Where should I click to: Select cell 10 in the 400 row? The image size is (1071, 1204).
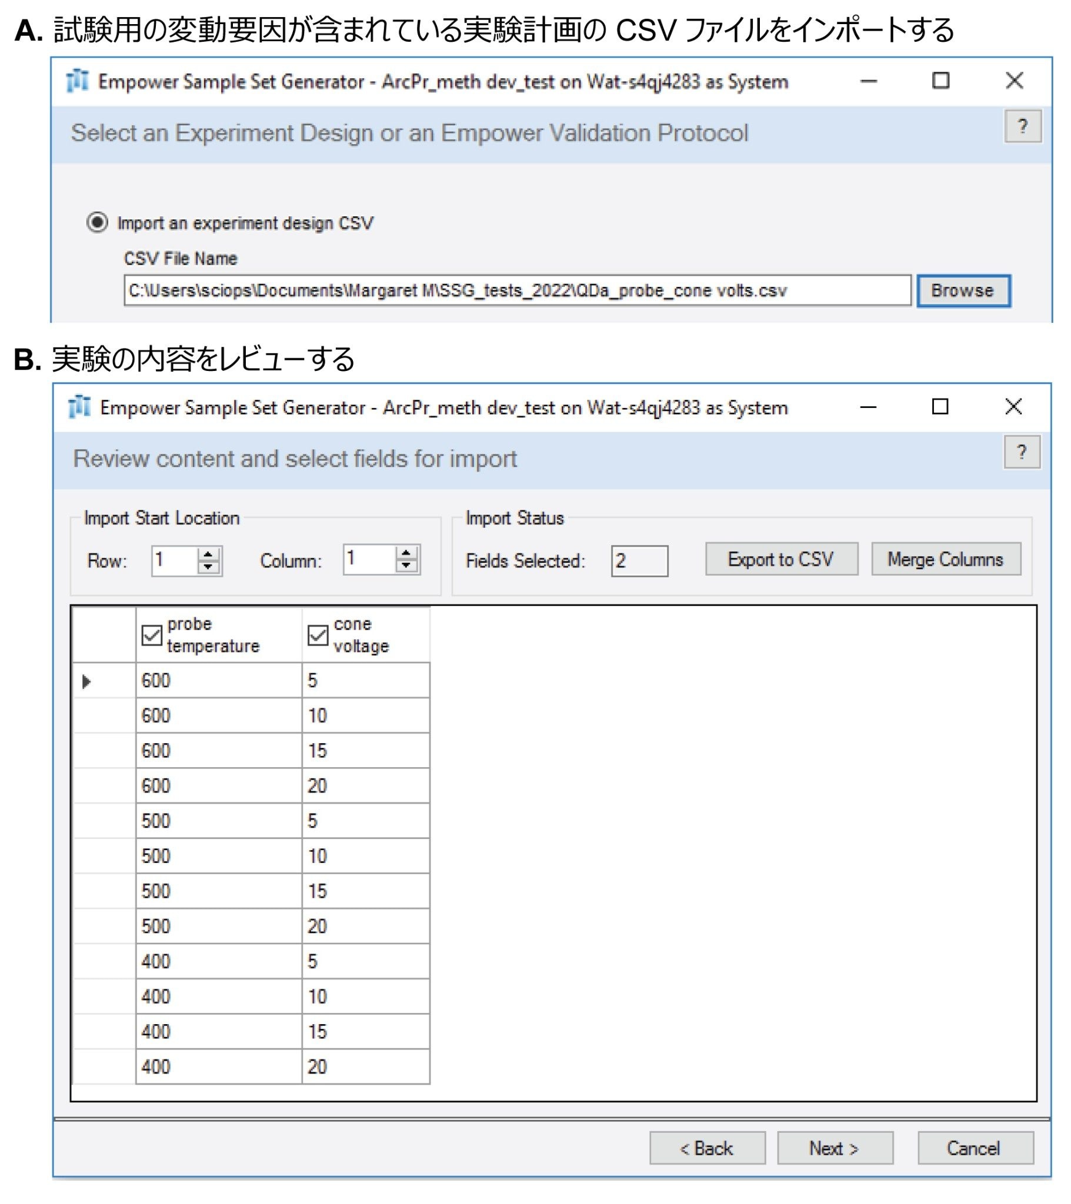365,996
